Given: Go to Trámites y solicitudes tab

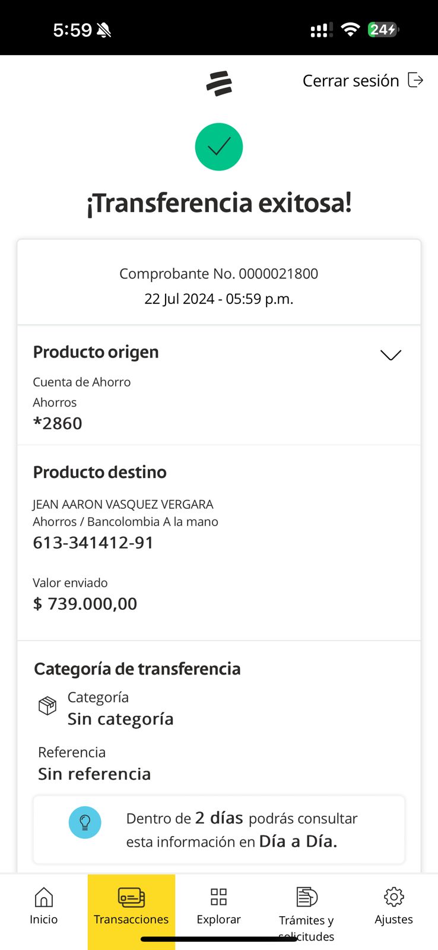Looking at the screenshot, I should [306, 920].
